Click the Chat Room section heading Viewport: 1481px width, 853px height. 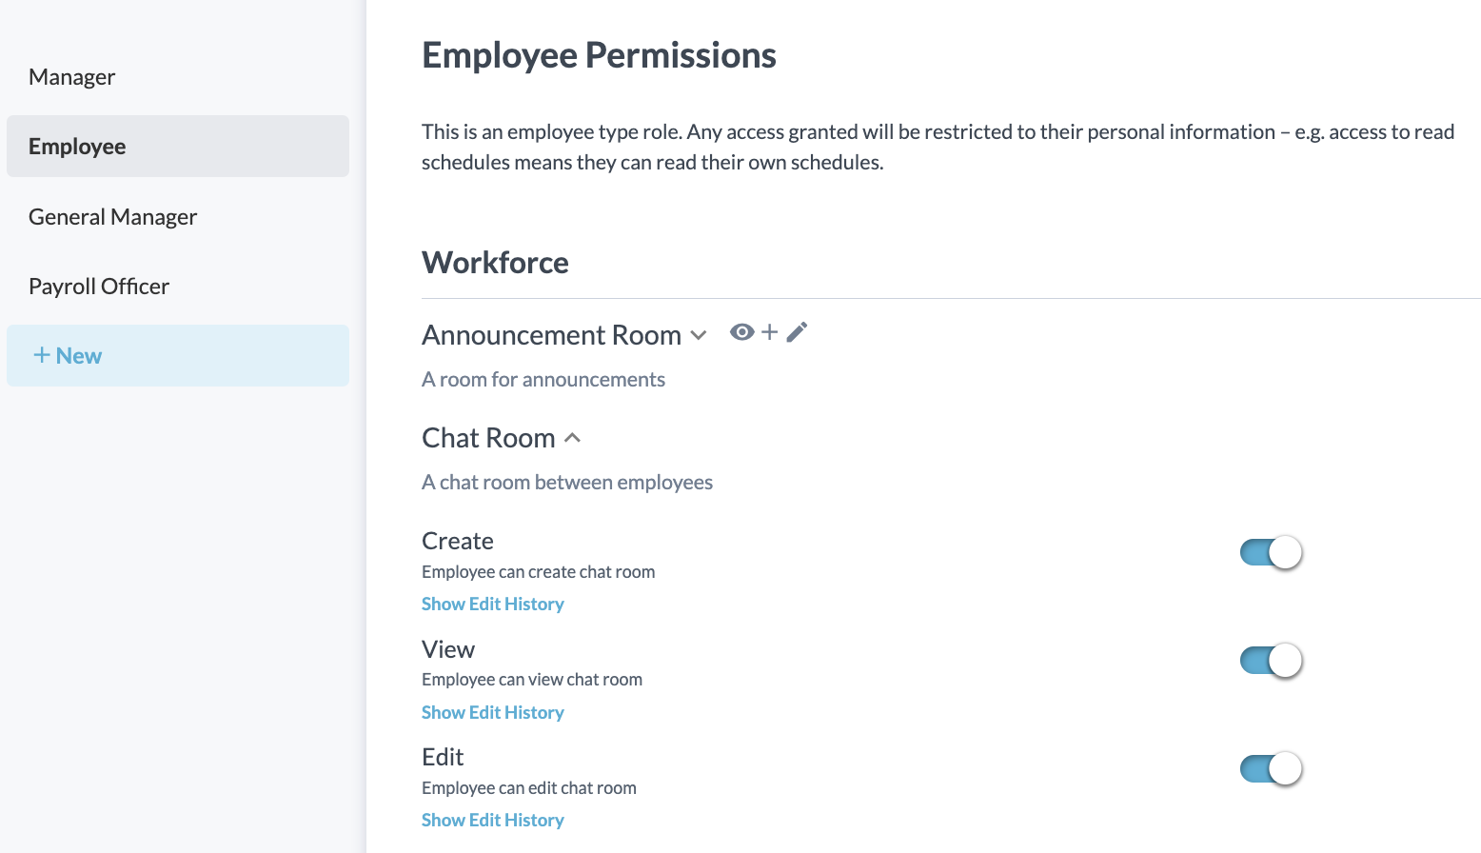[x=488, y=438]
